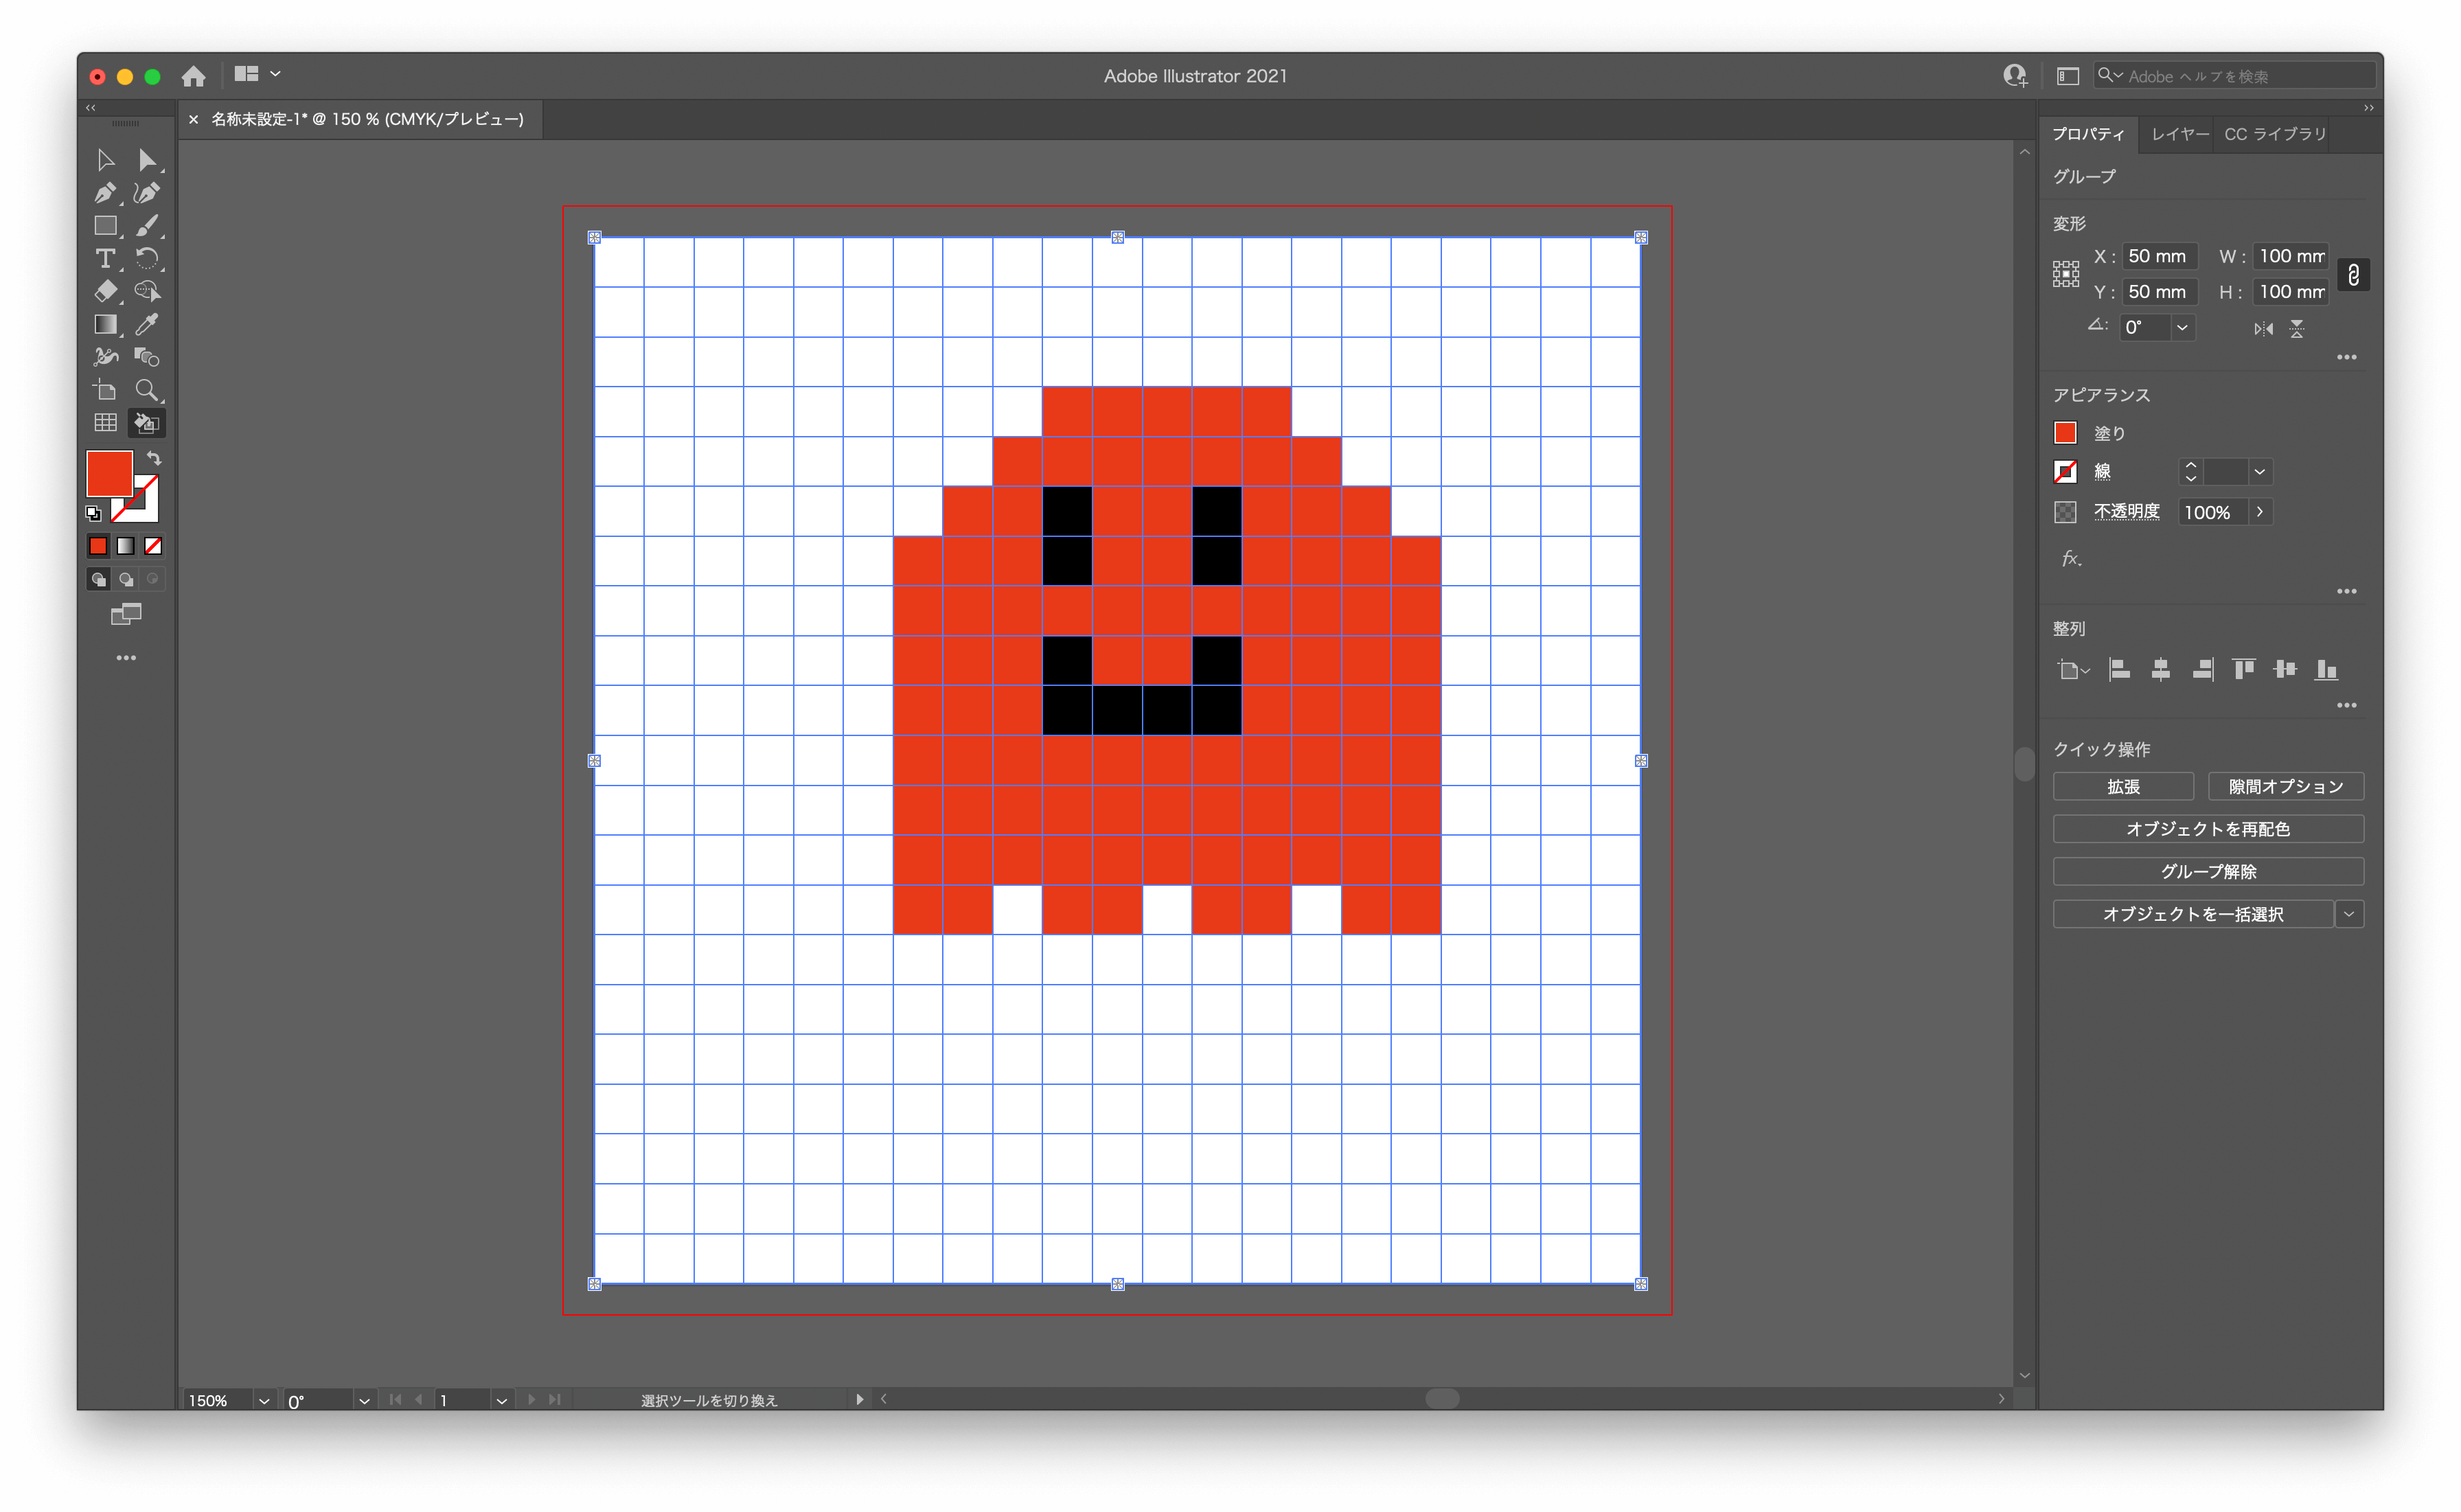Select the Zoom tool
The width and height of the screenshot is (2461, 1512).
pos(147,390)
